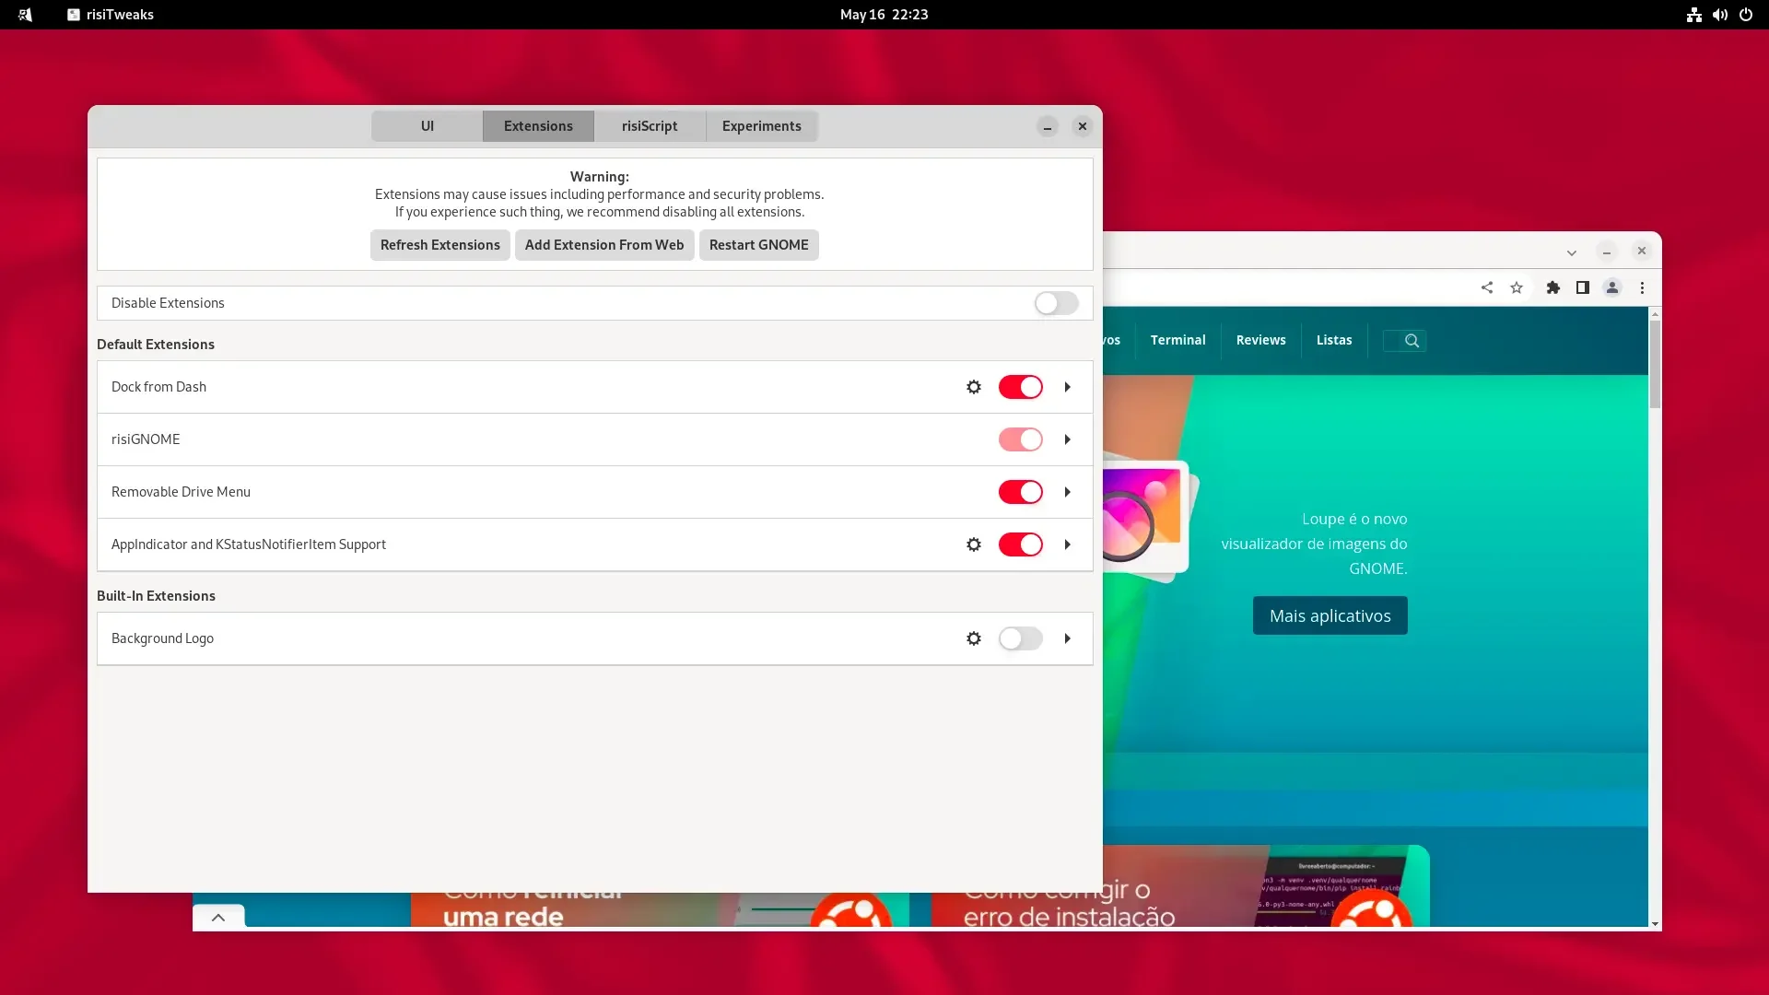
Task: Open the 'uma rede' article thumbnail
Action: tap(660, 909)
